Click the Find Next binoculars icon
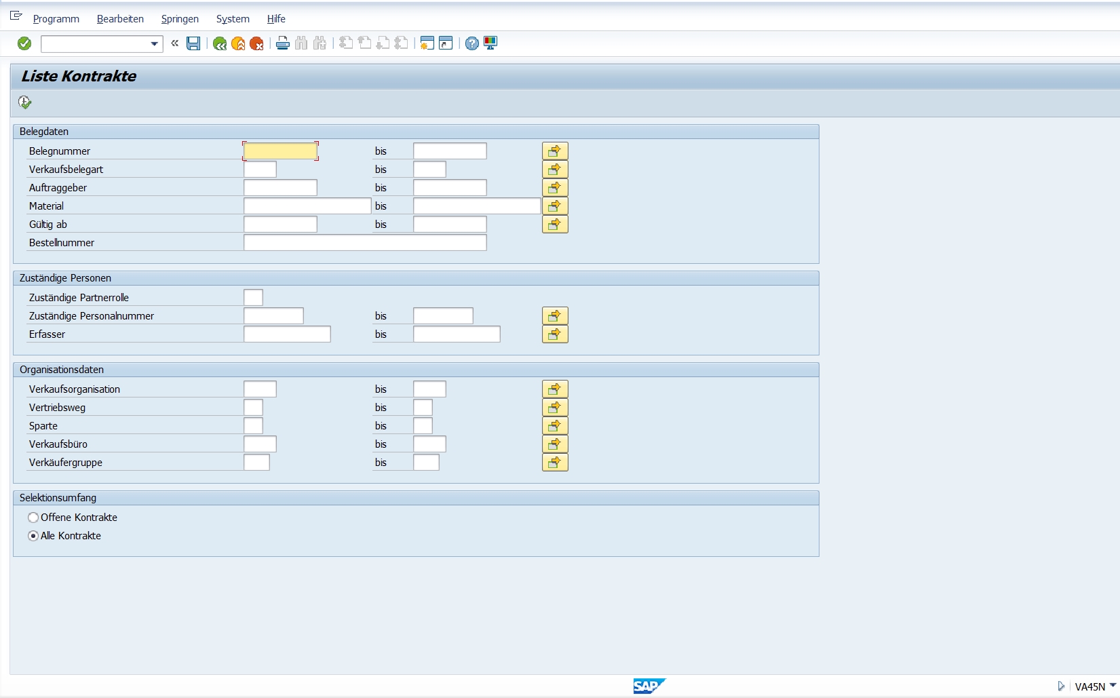 320,43
